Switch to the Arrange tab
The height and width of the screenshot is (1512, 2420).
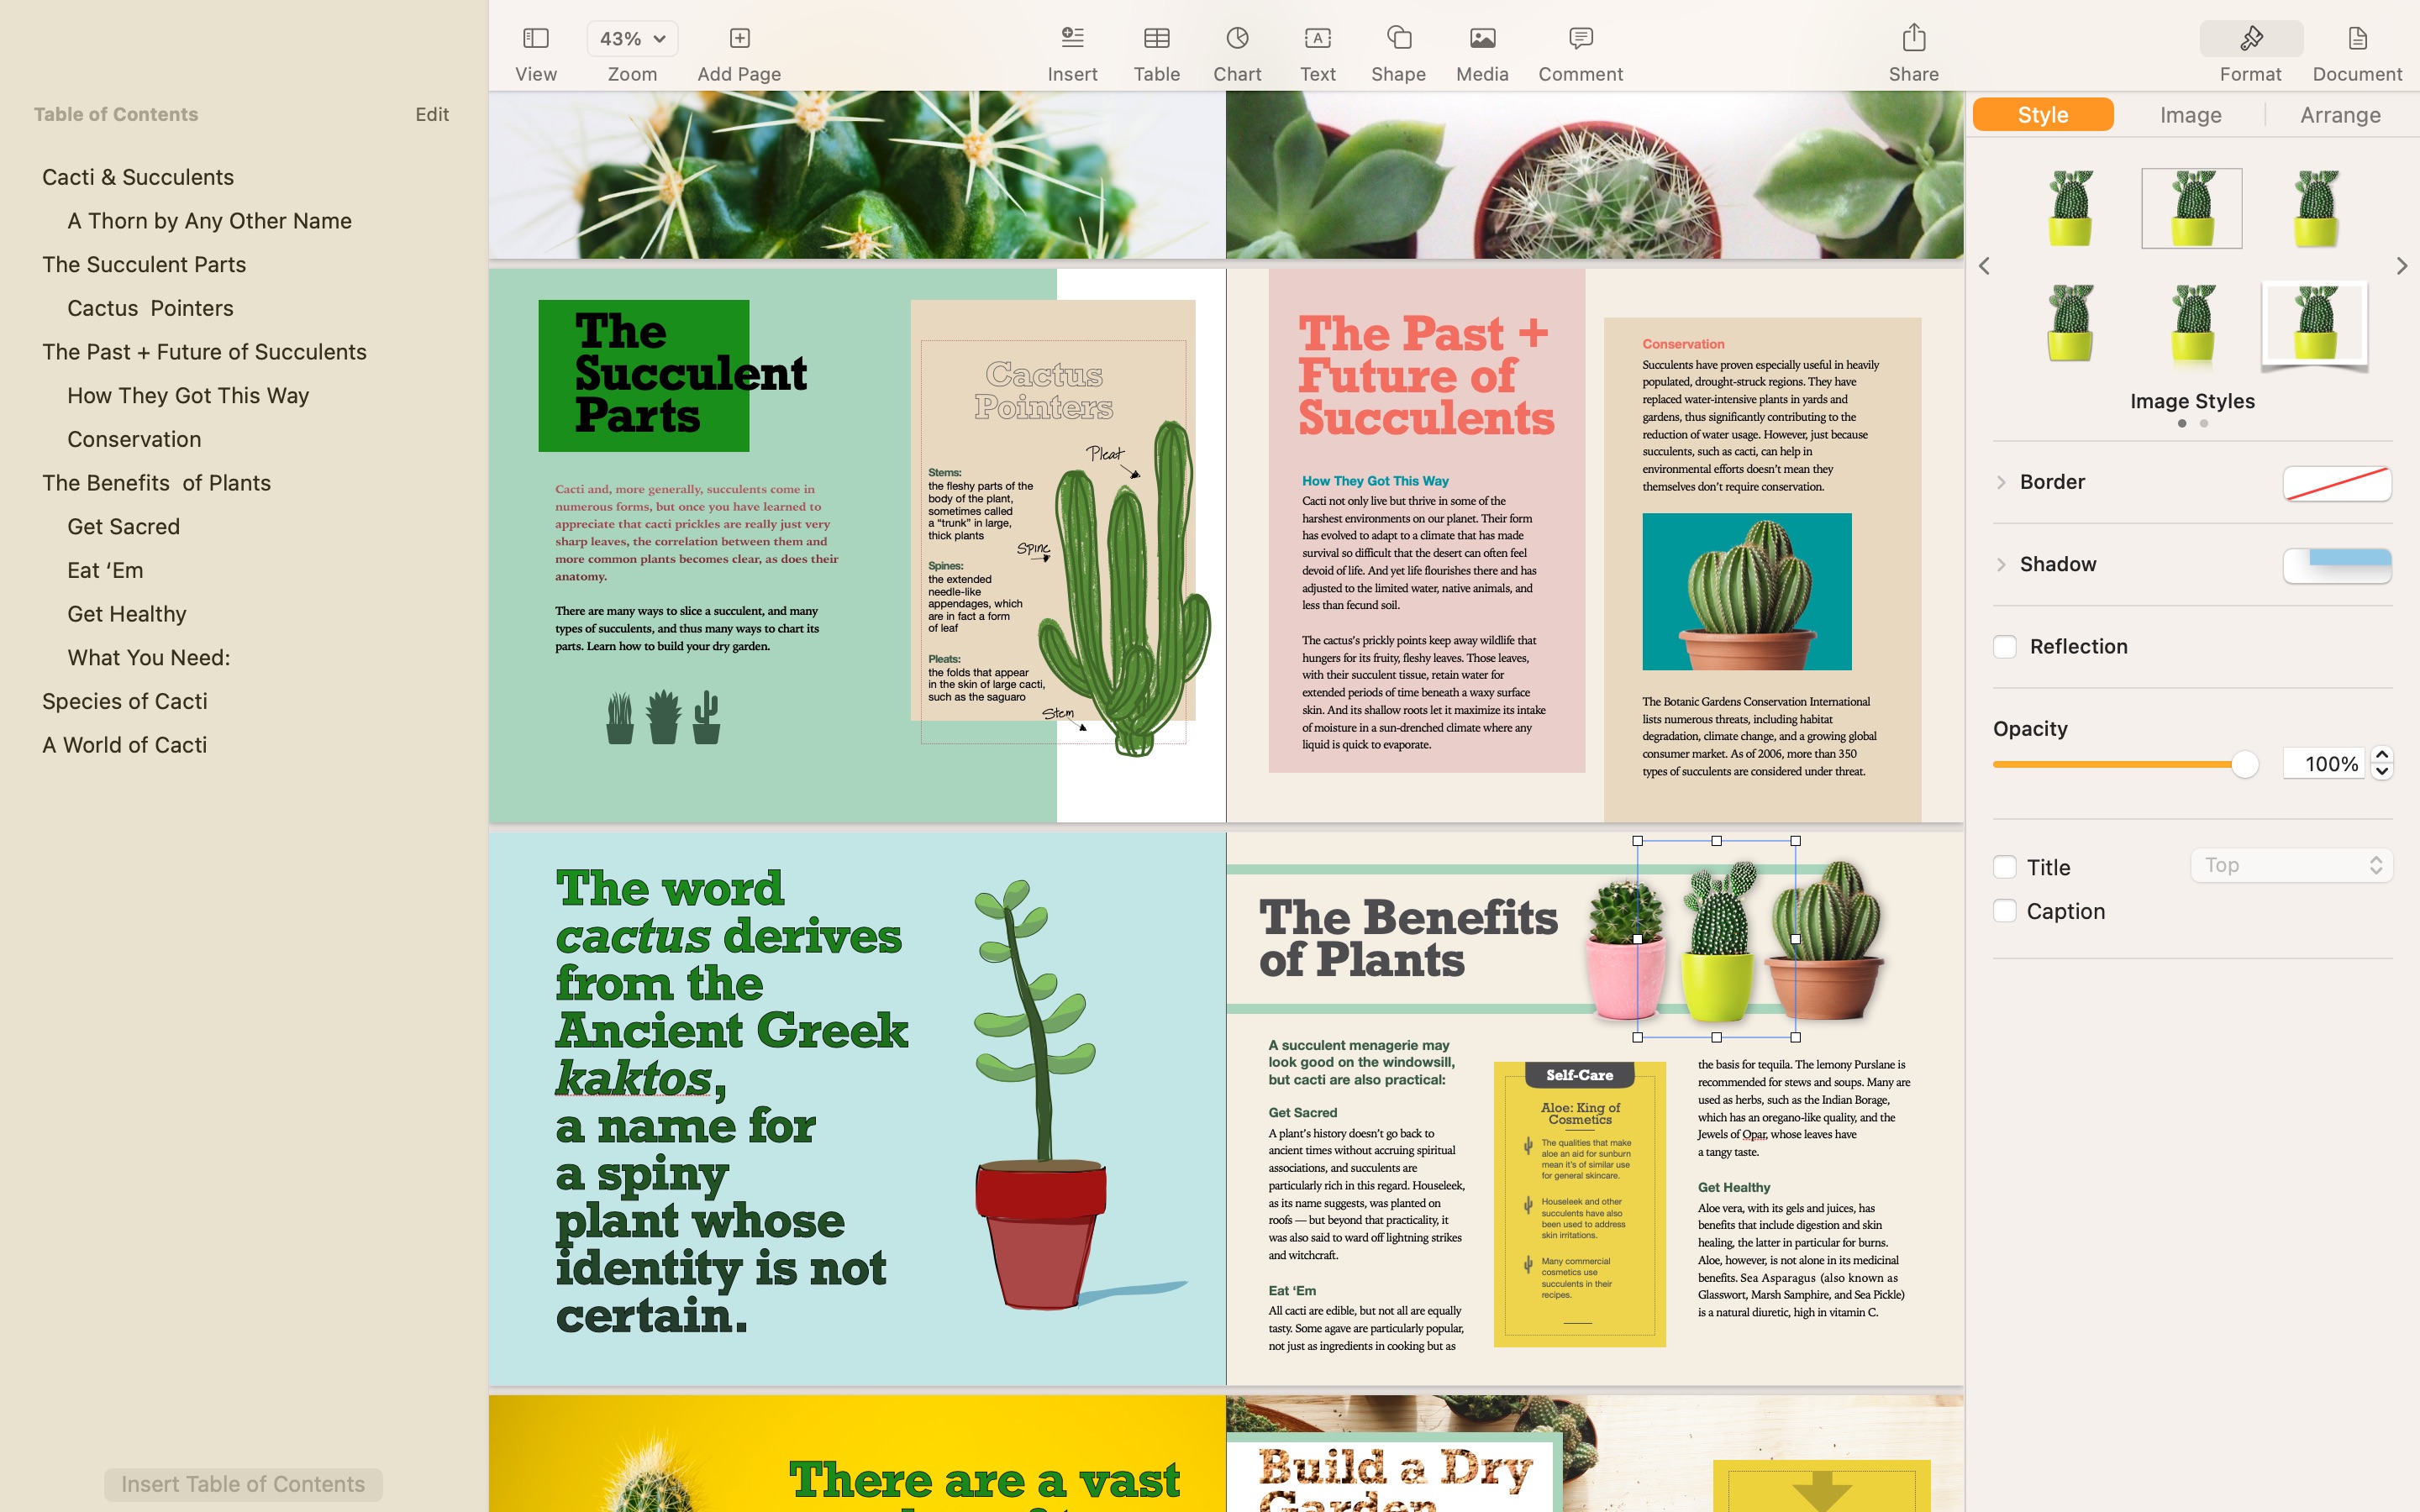click(2340, 112)
